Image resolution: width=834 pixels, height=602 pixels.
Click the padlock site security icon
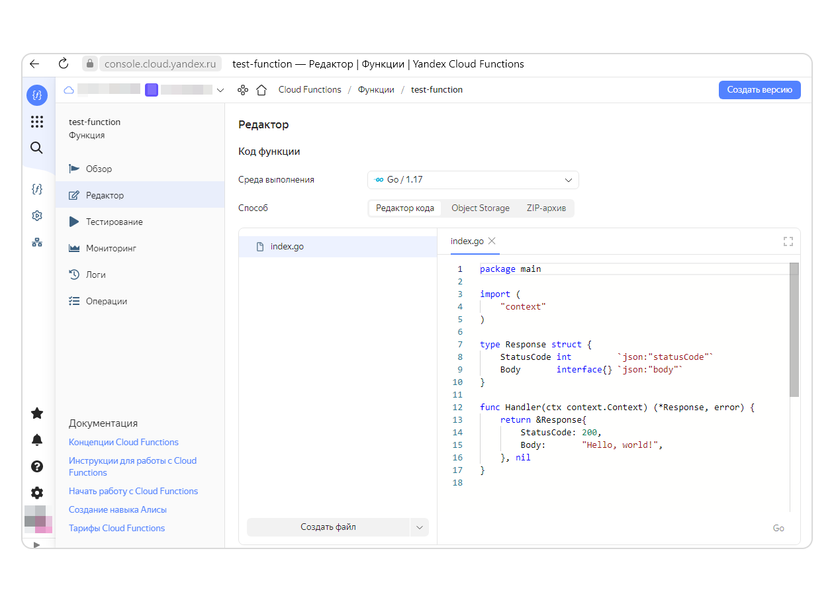90,64
